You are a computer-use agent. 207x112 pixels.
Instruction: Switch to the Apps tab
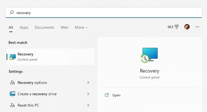[24, 27]
